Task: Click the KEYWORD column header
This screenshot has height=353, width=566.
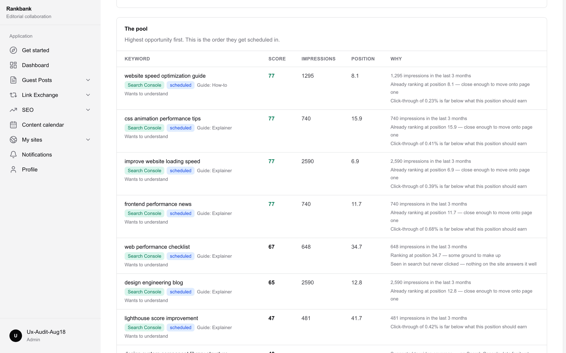Action: point(137,59)
